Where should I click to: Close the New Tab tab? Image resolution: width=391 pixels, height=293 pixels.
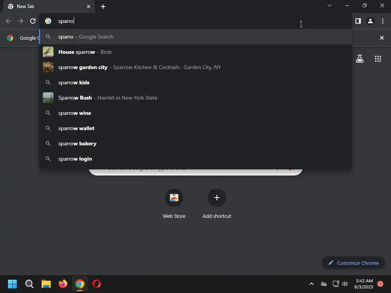point(89,6)
